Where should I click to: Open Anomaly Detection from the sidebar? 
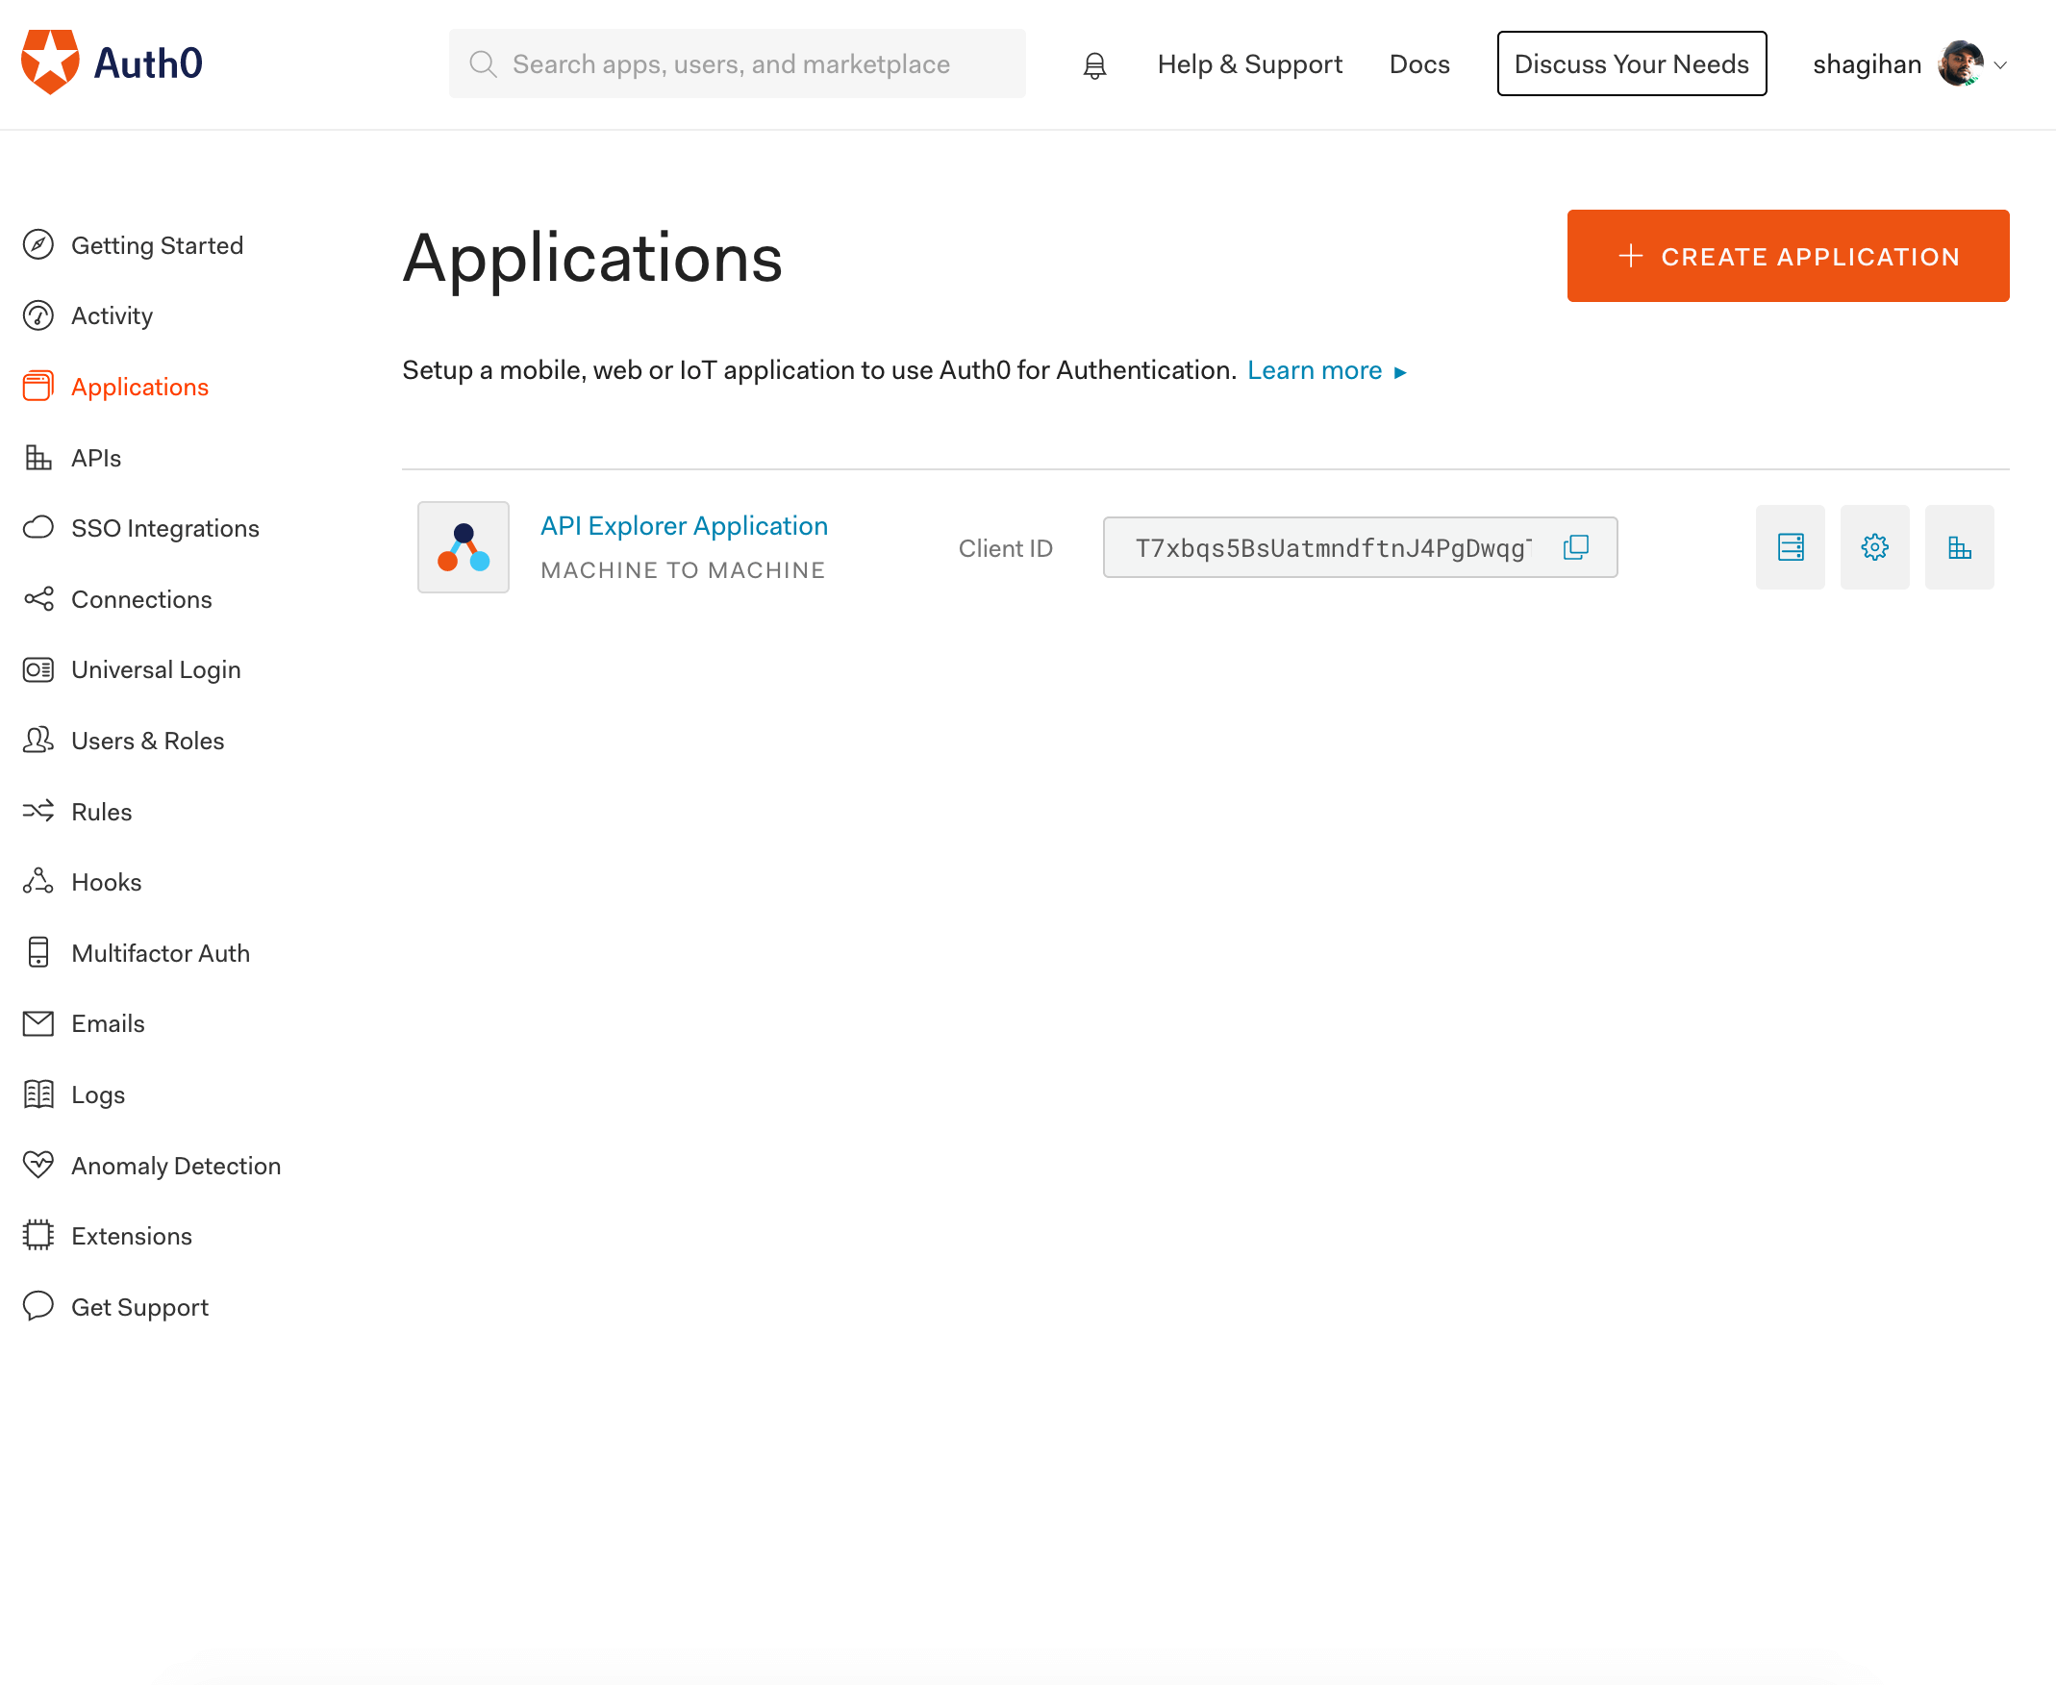click(176, 1166)
